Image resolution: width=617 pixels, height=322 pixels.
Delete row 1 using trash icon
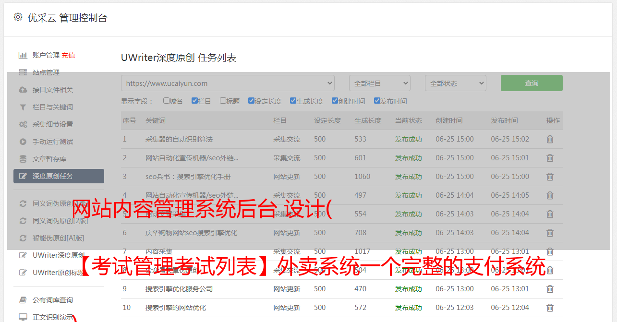pyautogui.click(x=550, y=139)
